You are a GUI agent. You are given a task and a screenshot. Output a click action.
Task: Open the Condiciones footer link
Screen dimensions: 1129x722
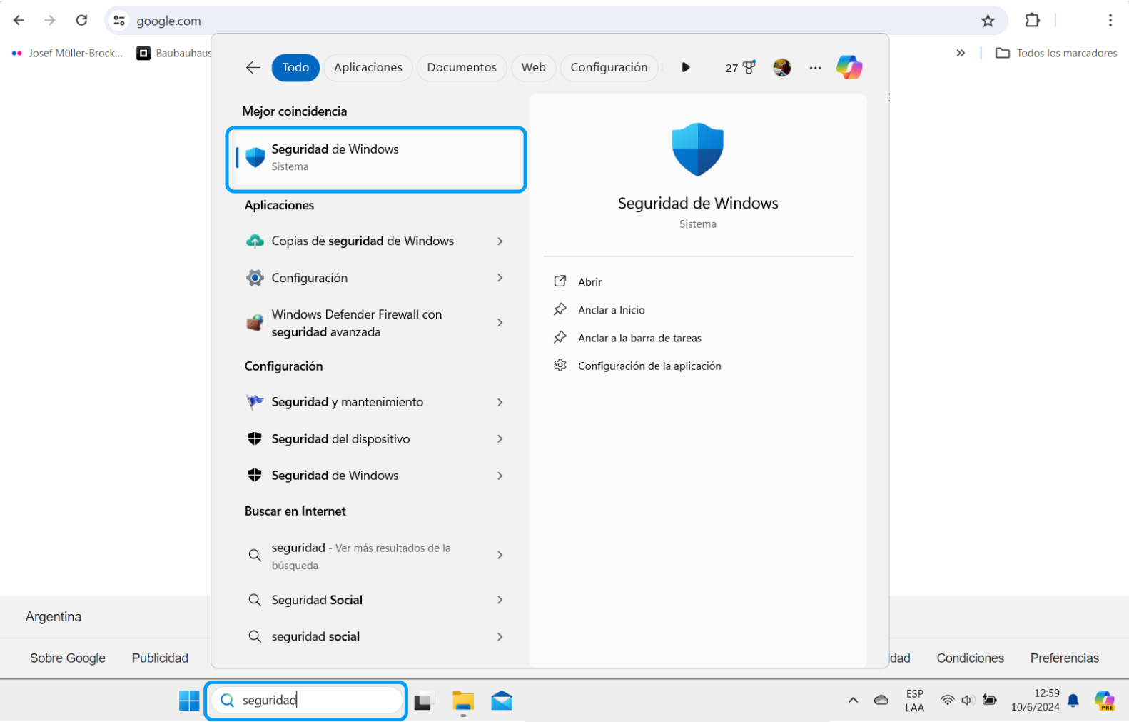970,658
